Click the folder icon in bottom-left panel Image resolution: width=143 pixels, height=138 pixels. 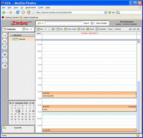(4, 128)
